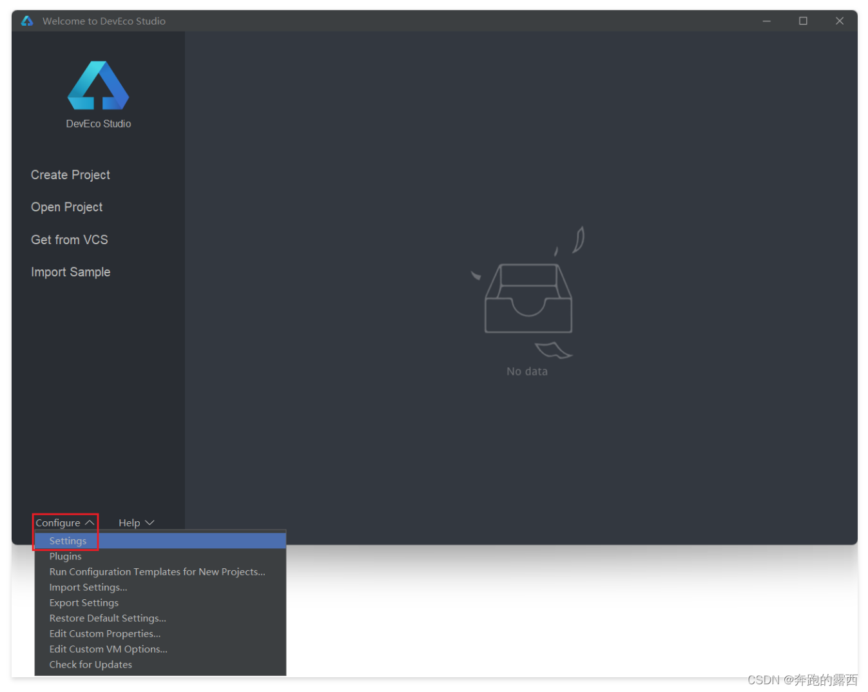Close the Welcome to DevEco Studio window
868x692 pixels.
pyautogui.click(x=840, y=21)
